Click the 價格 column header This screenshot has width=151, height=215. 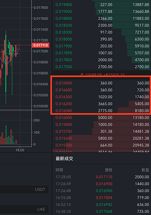click(108, 170)
